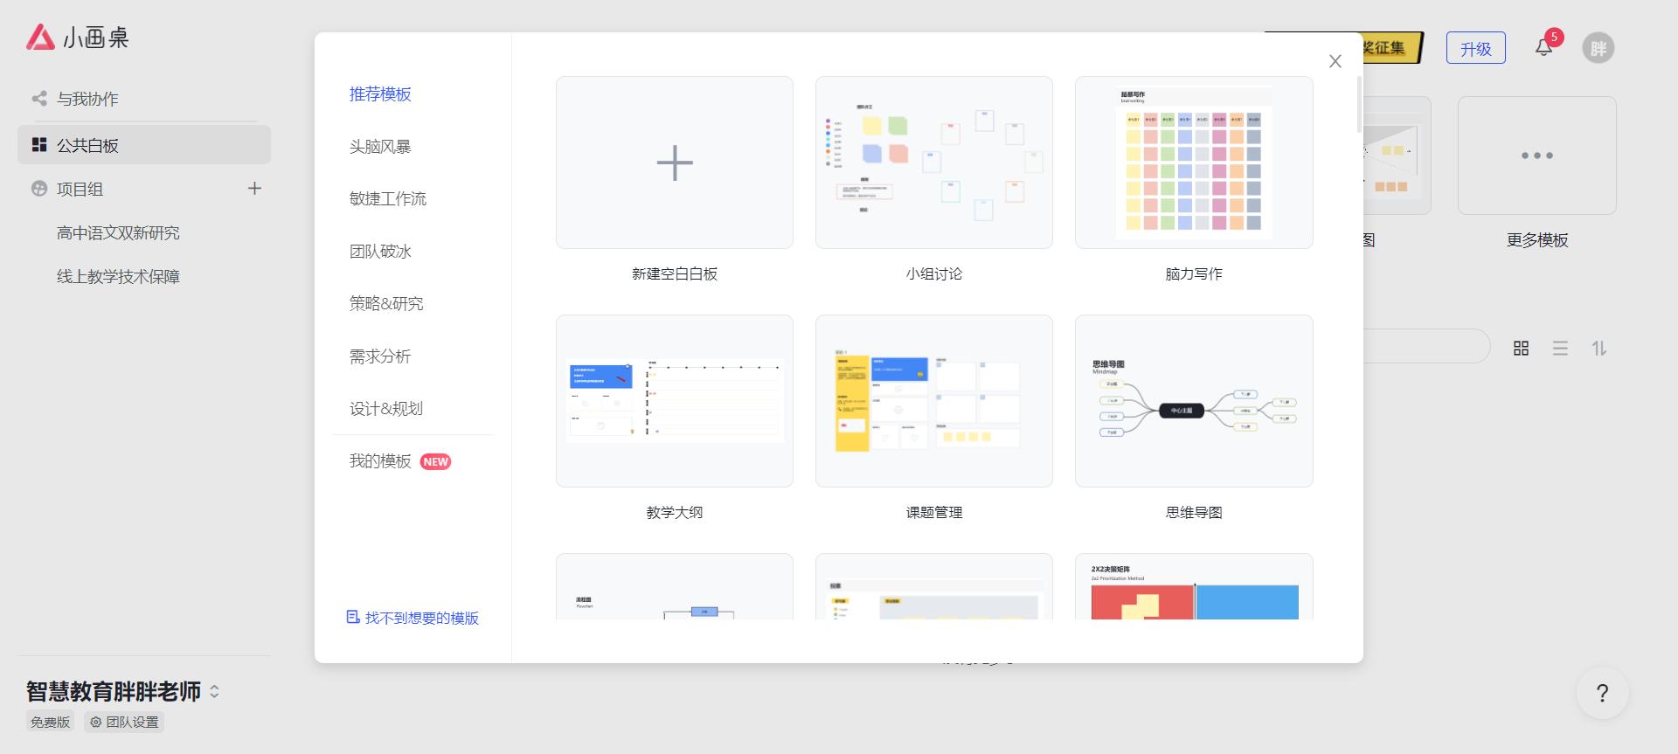The image size is (1678, 754).
Task: Click the notification bell icon
Action: (x=1543, y=48)
